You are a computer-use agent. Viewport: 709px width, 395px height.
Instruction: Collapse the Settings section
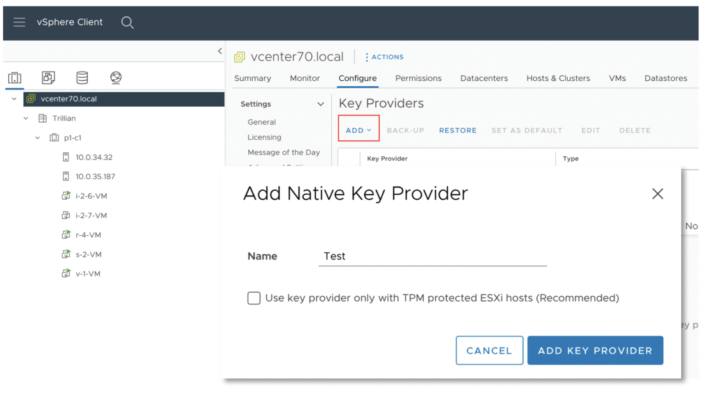click(320, 104)
